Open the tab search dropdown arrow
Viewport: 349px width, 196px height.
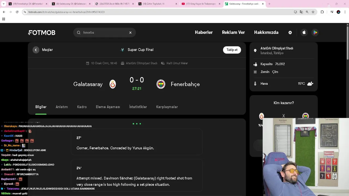(x=4, y=4)
